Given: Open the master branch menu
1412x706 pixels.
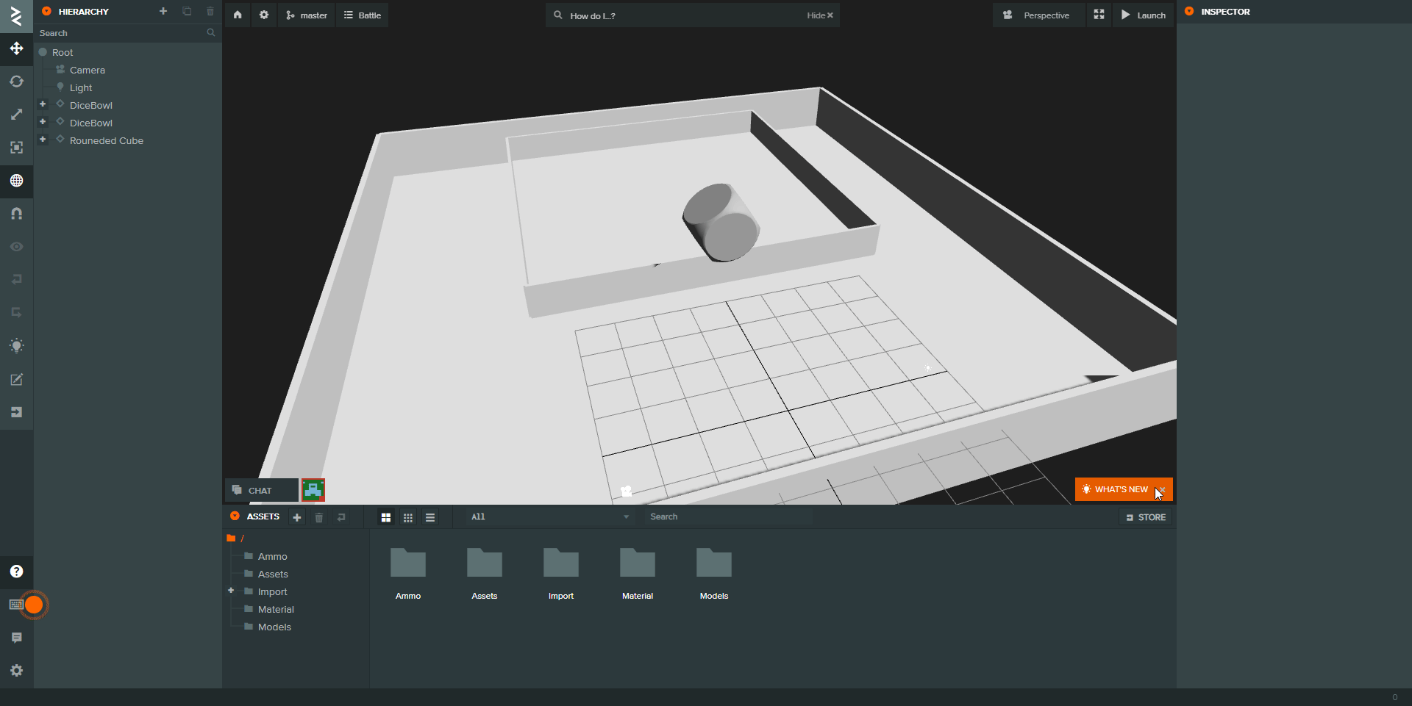Looking at the screenshot, I should tap(307, 15).
